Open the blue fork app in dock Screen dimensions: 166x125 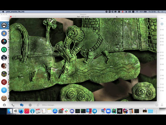pos(32,111)
